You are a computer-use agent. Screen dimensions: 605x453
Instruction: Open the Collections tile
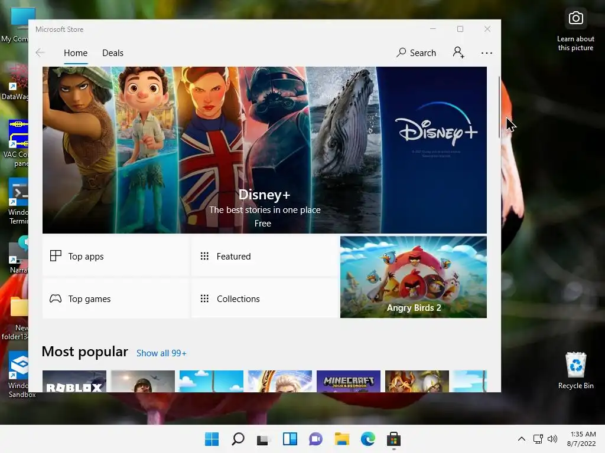click(x=265, y=298)
